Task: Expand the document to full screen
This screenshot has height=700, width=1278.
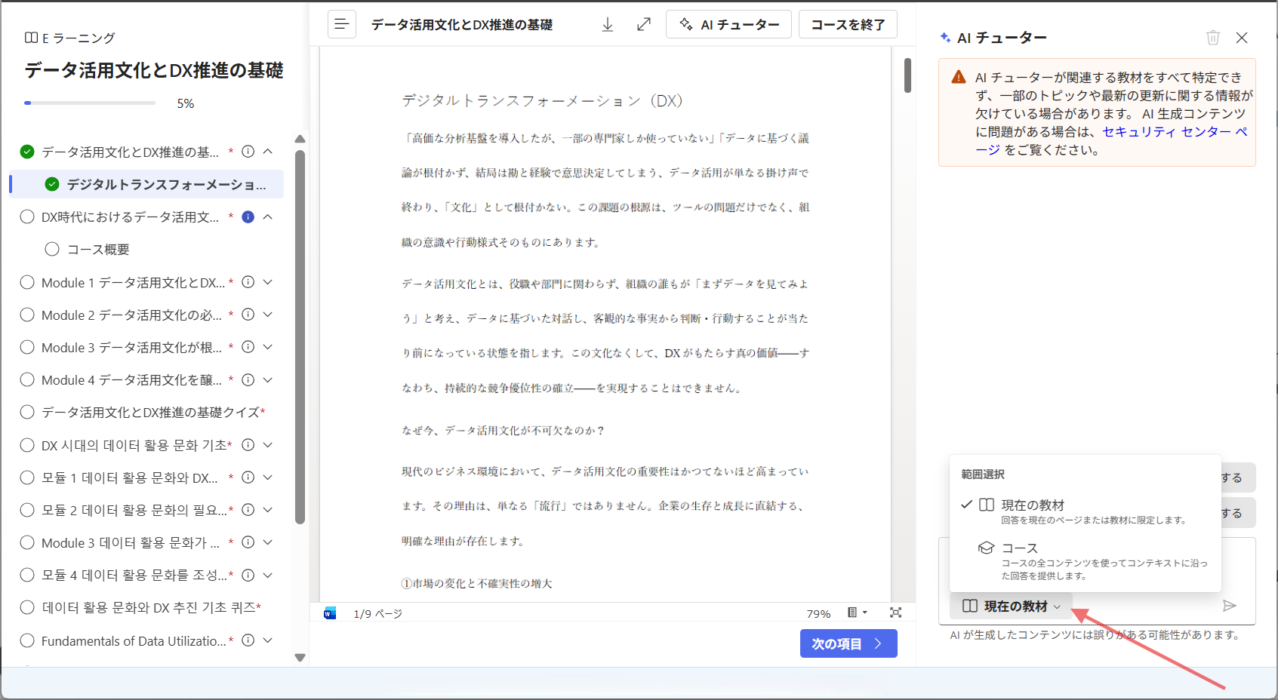Action: (x=644, y=24)
